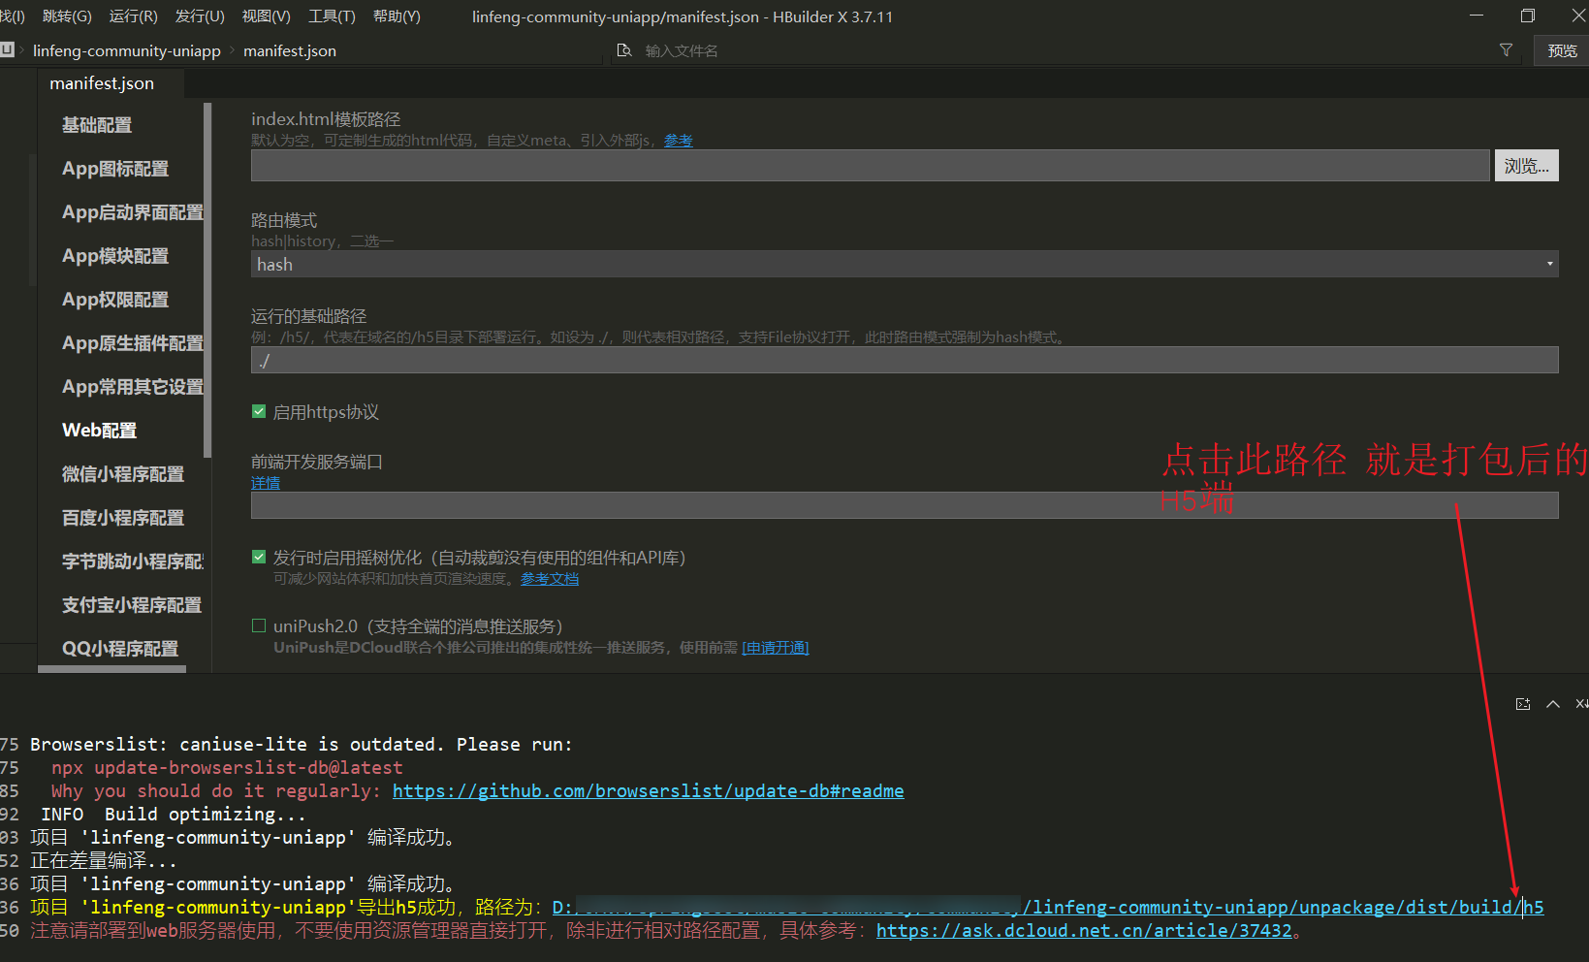
Task: Click the 预览 preview button
Action: (1562, 50)
